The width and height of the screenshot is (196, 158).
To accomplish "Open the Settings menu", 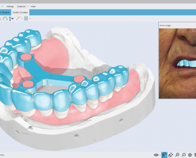I will (x=10, y=6).
